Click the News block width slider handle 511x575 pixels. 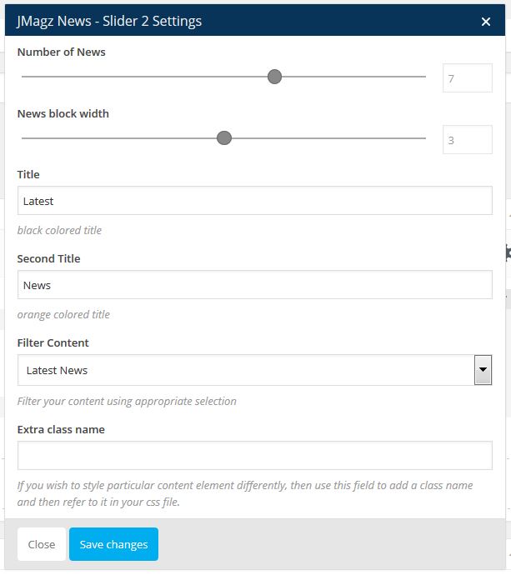(223, 138)
